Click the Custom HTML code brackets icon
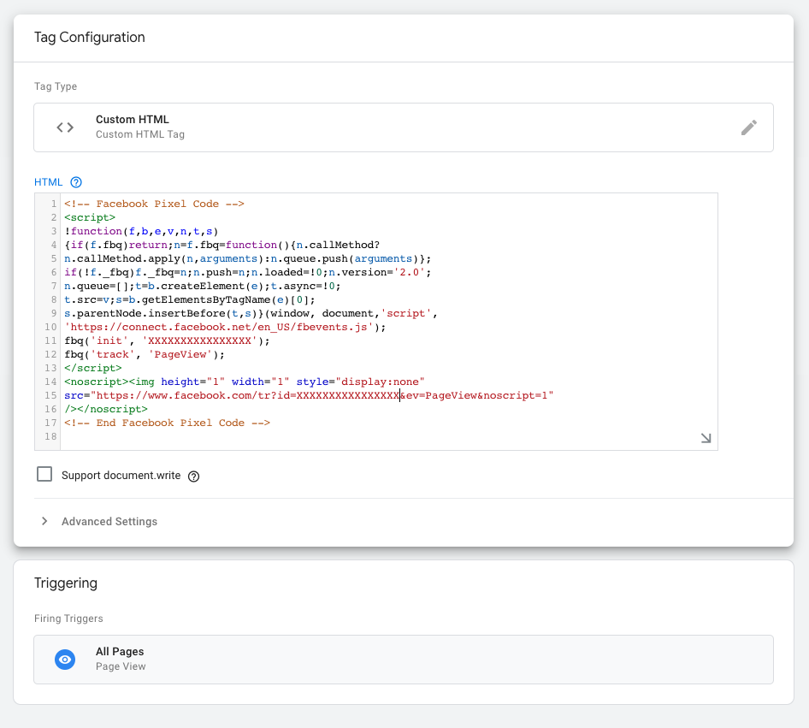Viewport: 809px width, 728px height. 65,127
